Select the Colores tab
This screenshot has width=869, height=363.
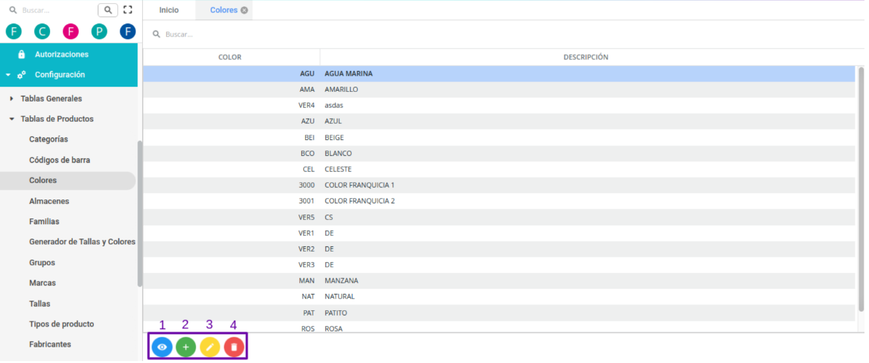coord(224,10)
